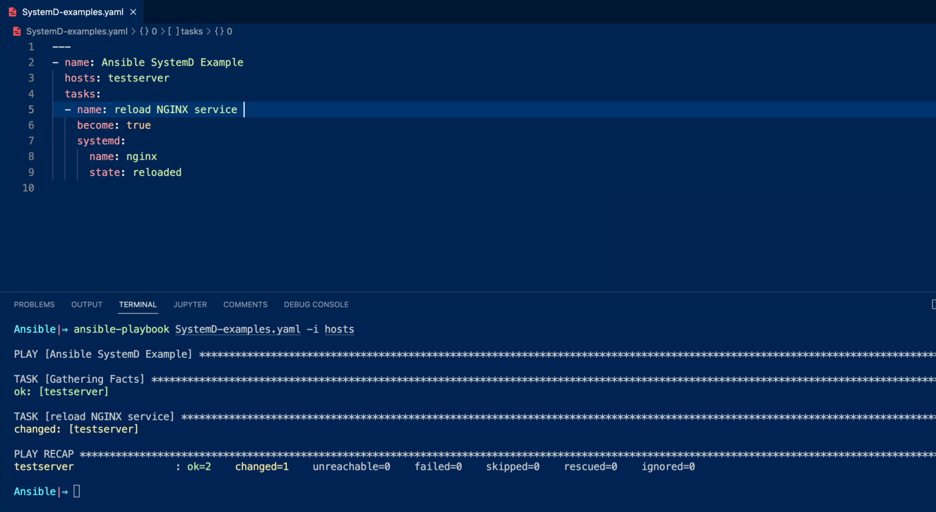936x512 pixels.
Task: Open the breadcrumb filename SystemD-examples.yaml
Action: [x=77, y=32]
